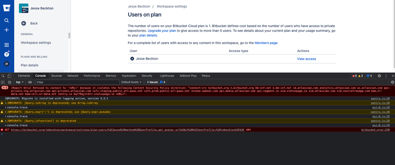
Task: Switch to the Sources tab
Action: point(57,76)
